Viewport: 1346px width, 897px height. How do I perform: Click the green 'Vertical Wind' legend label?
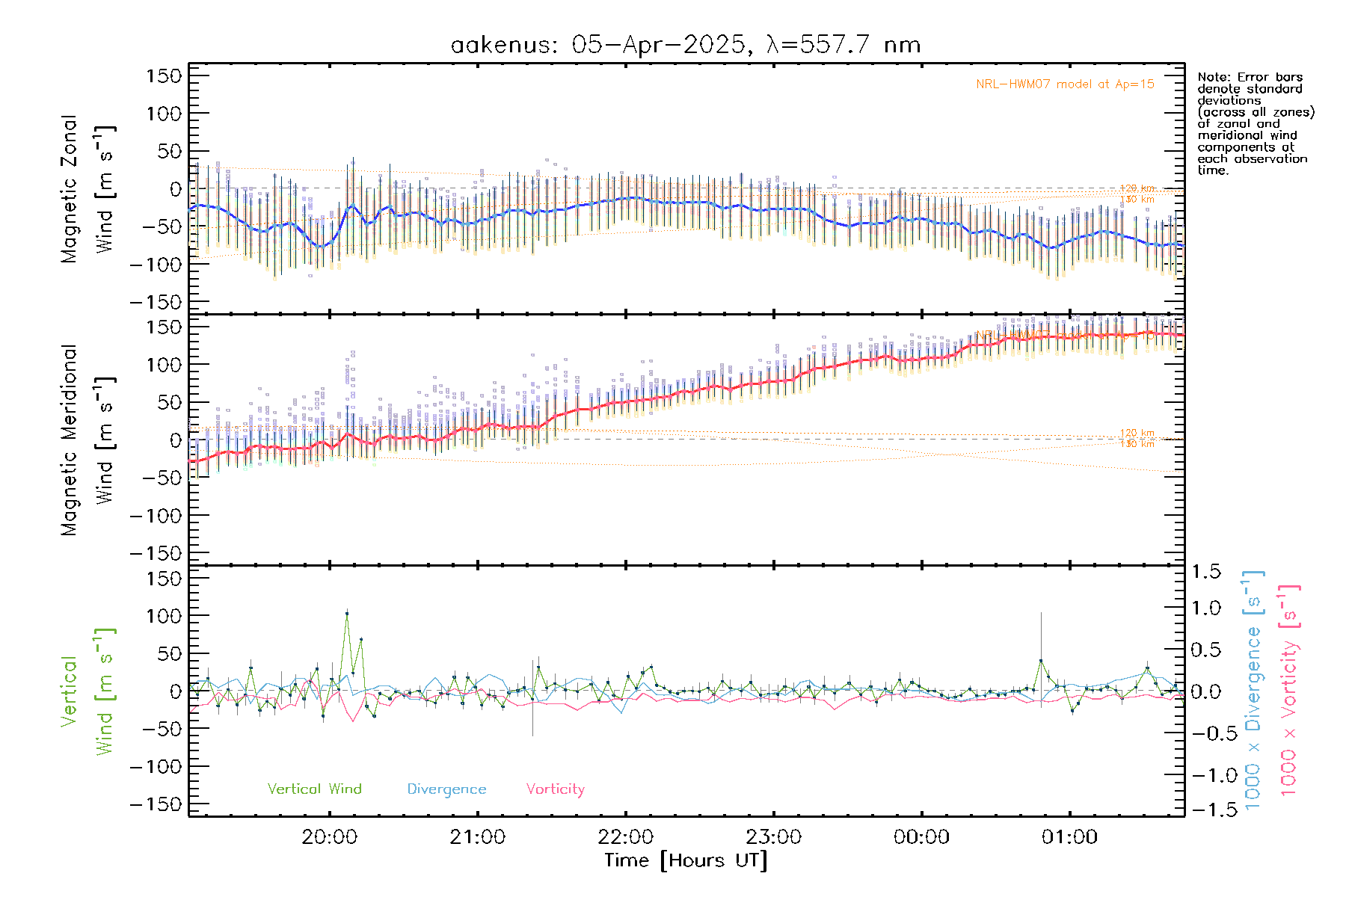click(314, 789)
